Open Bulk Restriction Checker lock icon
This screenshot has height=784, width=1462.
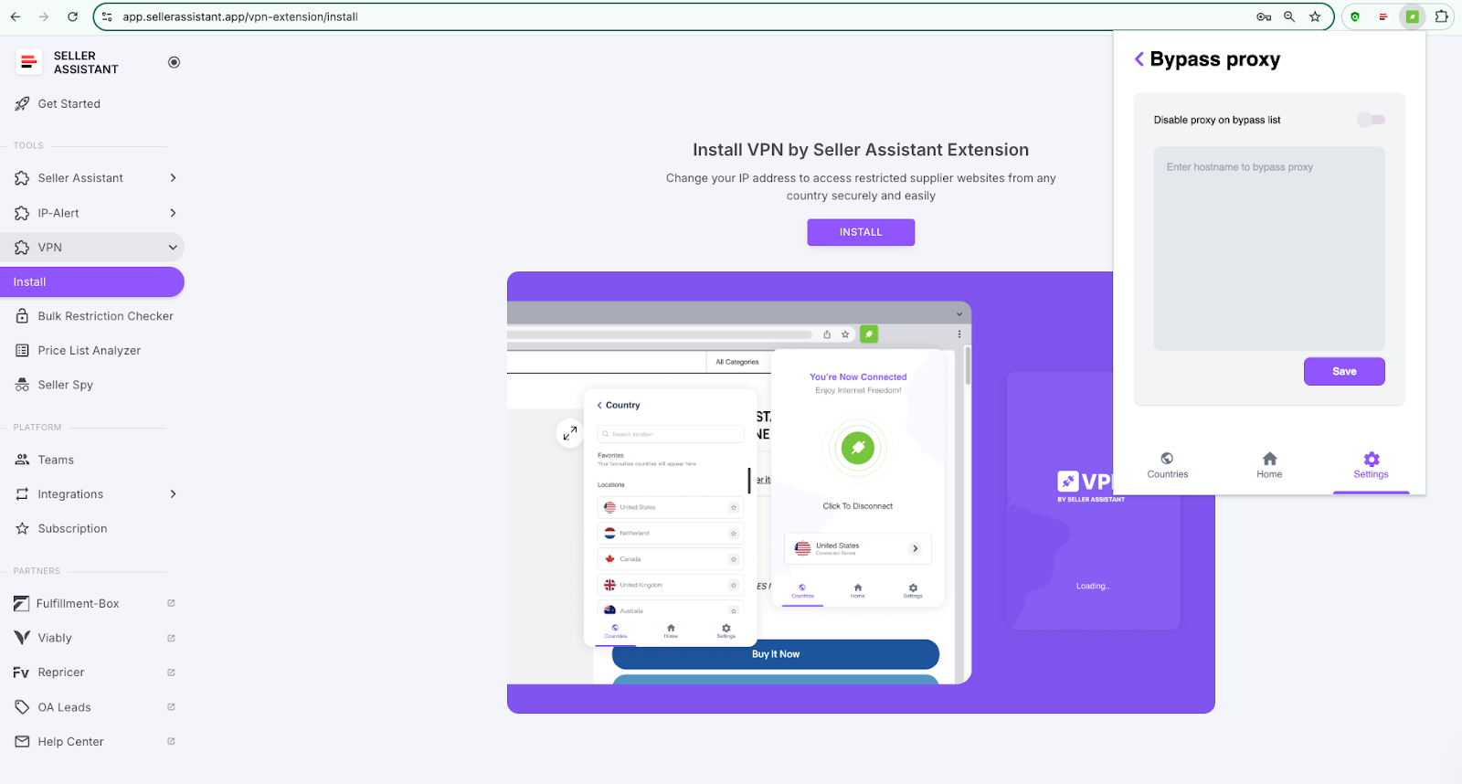22,316
